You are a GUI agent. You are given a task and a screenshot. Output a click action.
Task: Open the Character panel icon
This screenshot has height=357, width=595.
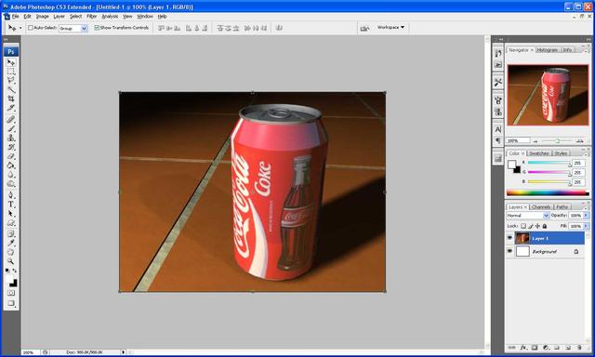(498, 129)
